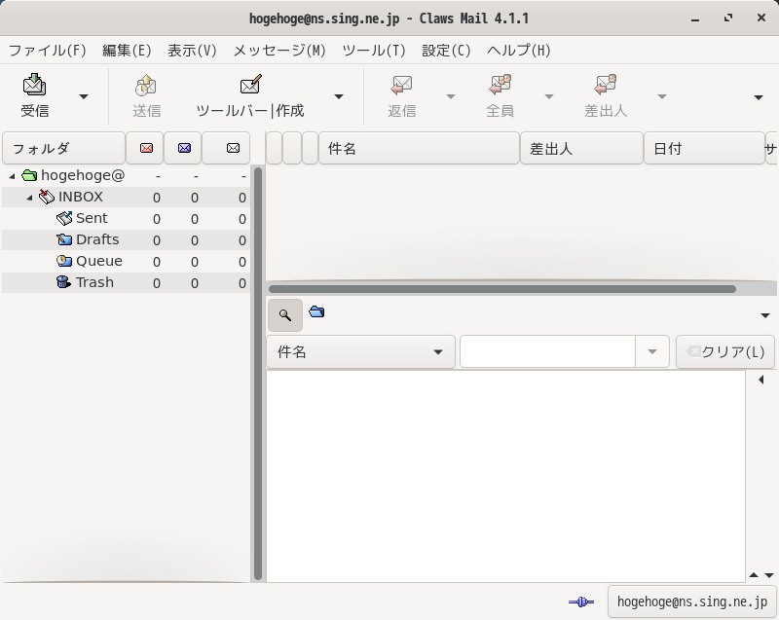
Task: Click the INBOX folder icon
Action: point(47,197)
